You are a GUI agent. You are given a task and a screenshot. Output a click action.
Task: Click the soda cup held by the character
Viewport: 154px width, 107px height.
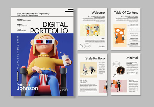(x=65, y=60)
